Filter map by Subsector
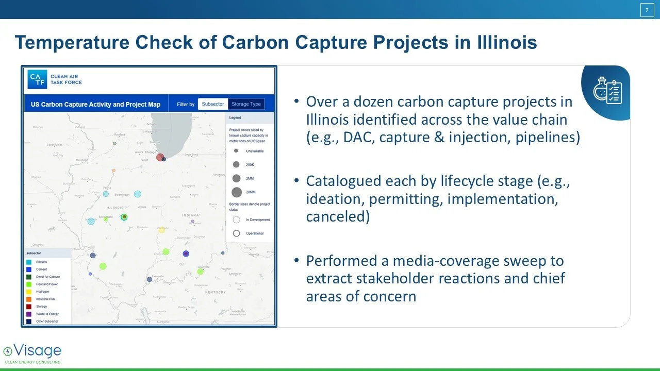 (x=213, y=104)
